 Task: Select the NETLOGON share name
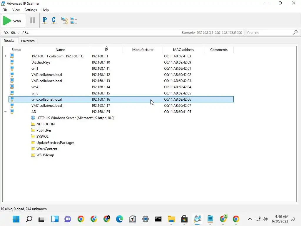pos(46,124)
